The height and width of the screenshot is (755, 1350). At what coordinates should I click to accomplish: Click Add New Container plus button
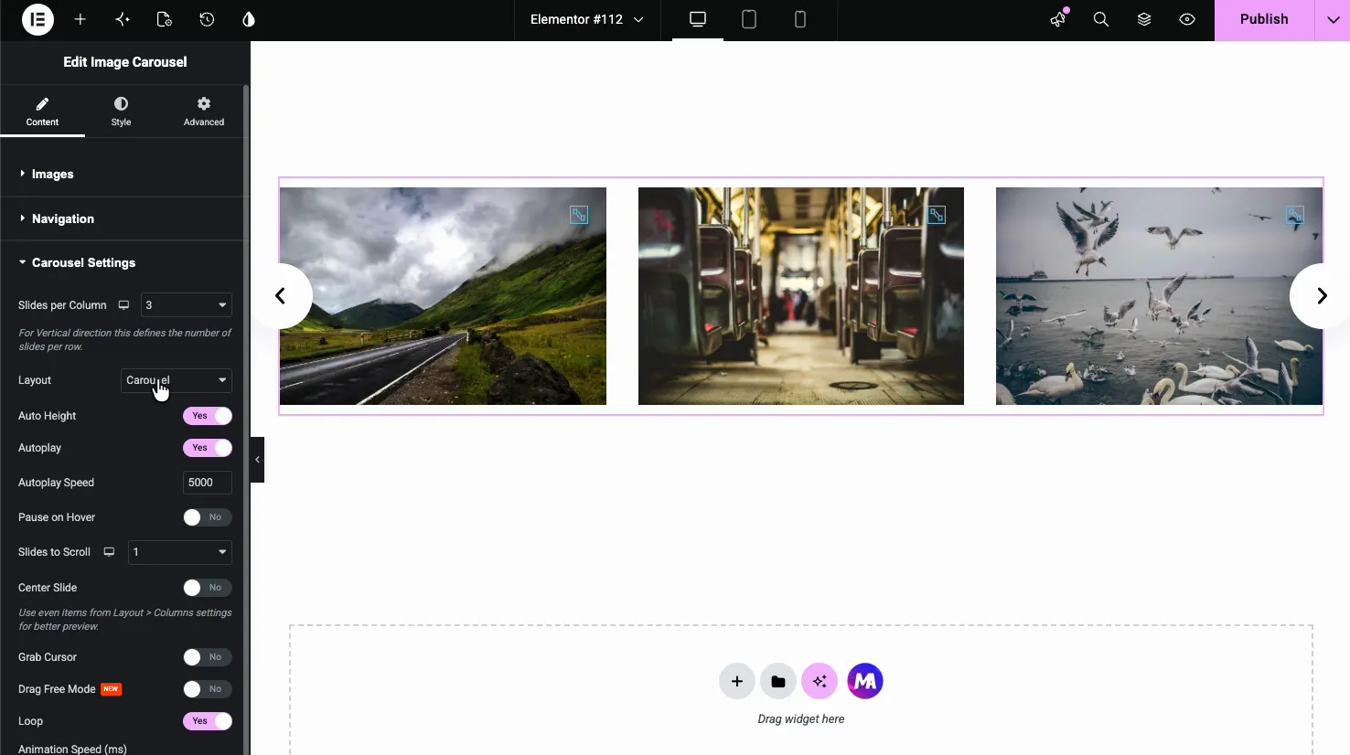tap(737, 681)
